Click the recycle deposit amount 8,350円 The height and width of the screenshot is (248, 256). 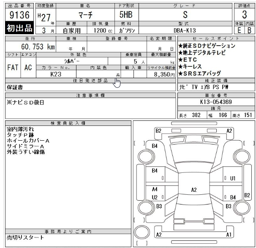point(161,74)
